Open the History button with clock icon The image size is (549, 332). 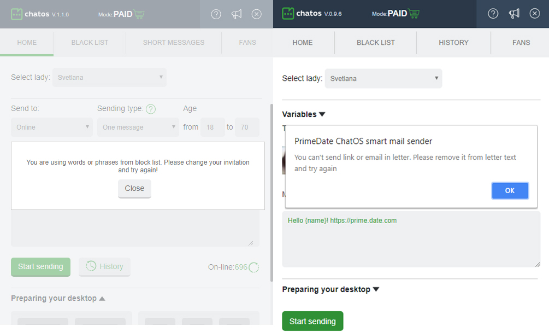[104, 267]
